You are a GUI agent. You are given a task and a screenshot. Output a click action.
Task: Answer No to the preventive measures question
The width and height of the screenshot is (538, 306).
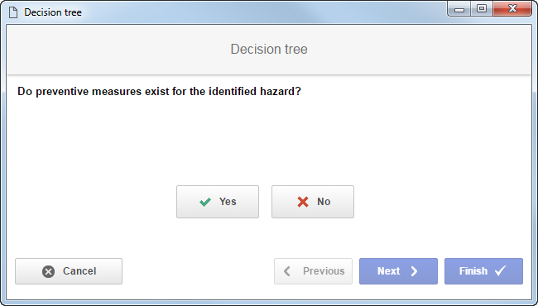click(313, 202)
